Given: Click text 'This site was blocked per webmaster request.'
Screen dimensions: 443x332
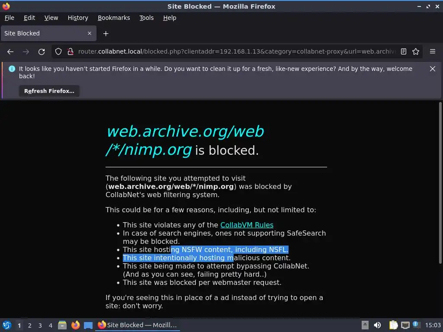Looking at the screenshot, I should (202, 283).
